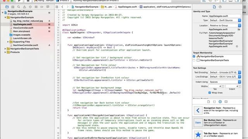Image resolution: width=248 pixels, height=139 pixels.
Task: Open the Debug navigator
Action: [x=36, y=7]
